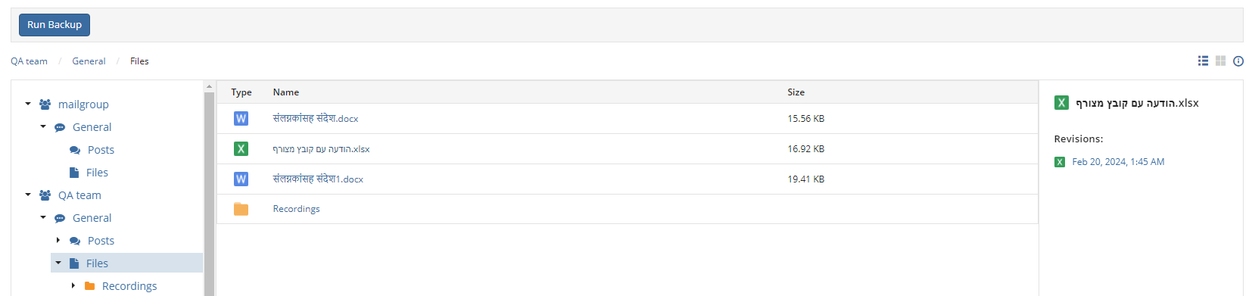
Task: Switch to list view icon
Action: [1203, 61]
